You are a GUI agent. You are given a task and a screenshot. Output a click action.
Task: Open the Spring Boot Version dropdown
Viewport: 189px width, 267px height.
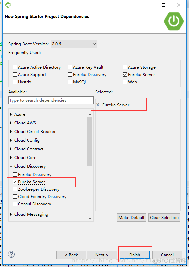click(x=74, y=44)
